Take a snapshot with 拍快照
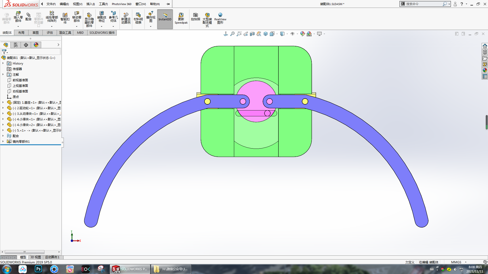This screenshot has height=274, width=488. click(195, 17)
